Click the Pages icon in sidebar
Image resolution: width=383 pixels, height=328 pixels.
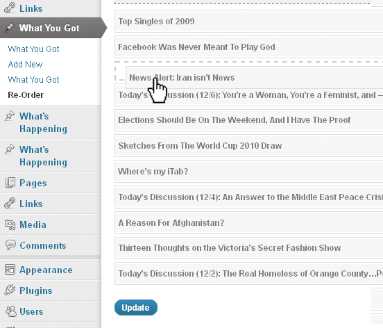point(10,183)
